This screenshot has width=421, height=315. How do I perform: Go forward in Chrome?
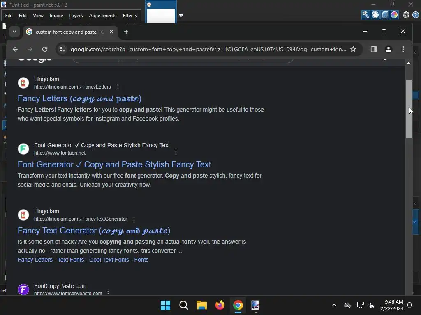point(30,49)
